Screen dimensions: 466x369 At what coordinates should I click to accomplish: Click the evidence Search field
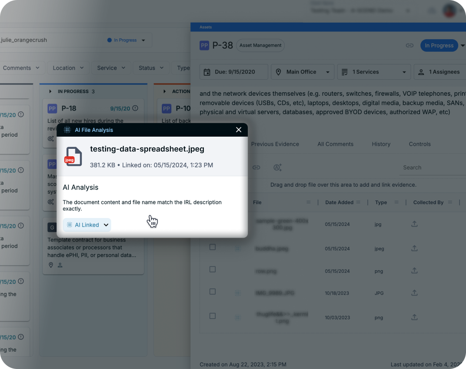point(433,168)
